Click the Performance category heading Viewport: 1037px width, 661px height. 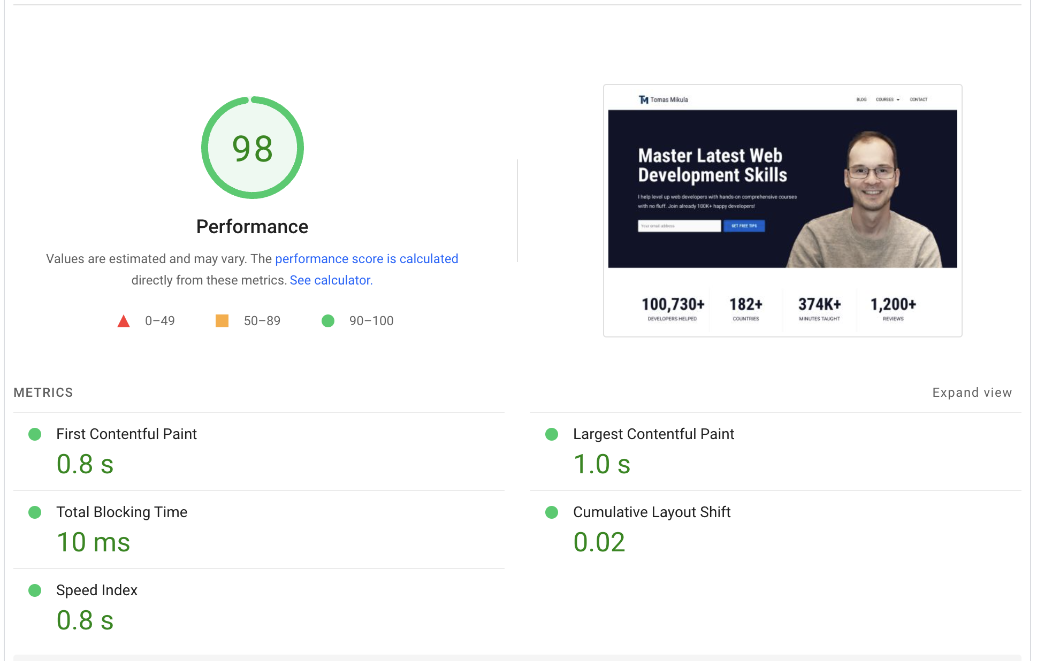tap(252, 227)
